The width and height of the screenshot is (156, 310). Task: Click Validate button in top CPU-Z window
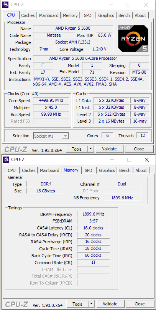[110, 149]
